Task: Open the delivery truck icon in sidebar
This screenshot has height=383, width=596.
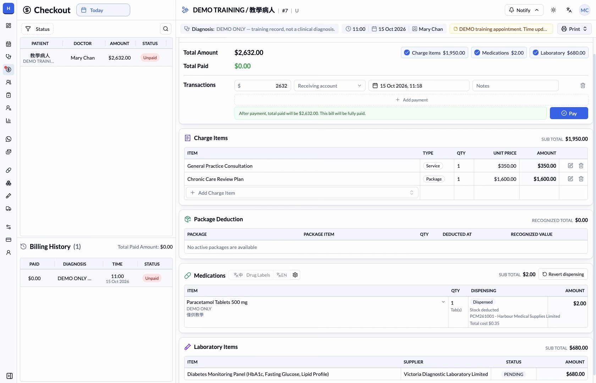Action: click(x=9, y=209)
